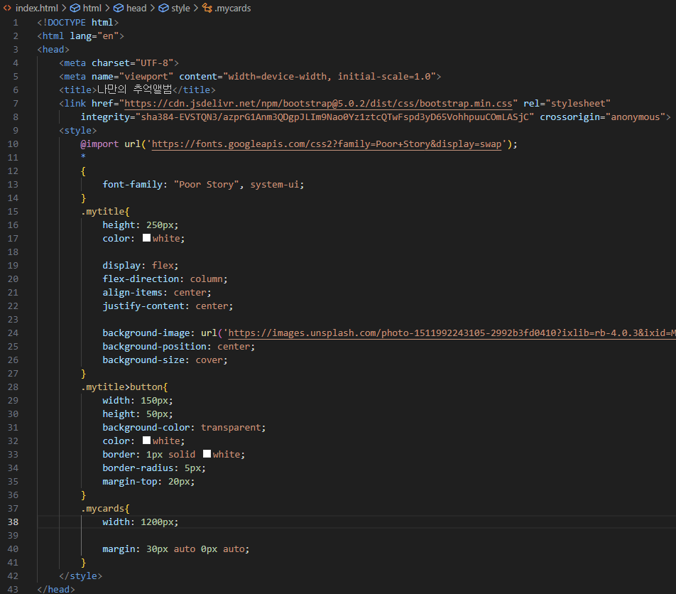Click 'background-color: transparent;' declaration

[x=184, y=428]
